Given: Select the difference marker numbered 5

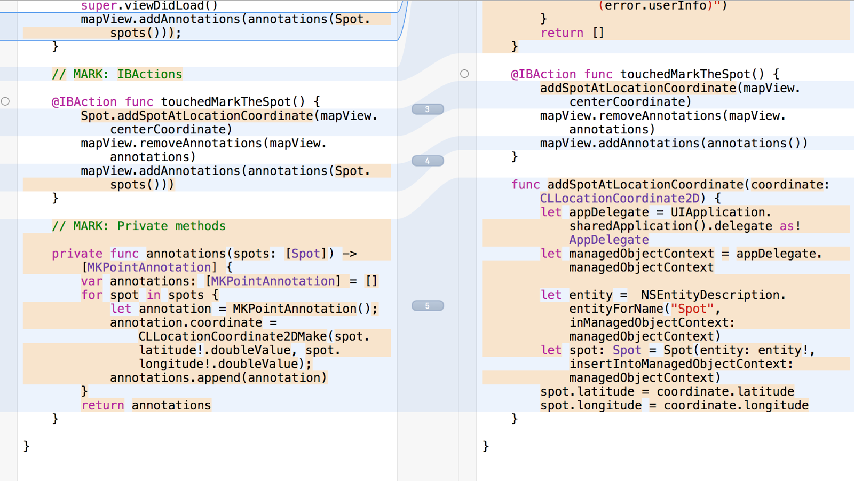Looking at the screenshot, I should [x=428, y=306].
